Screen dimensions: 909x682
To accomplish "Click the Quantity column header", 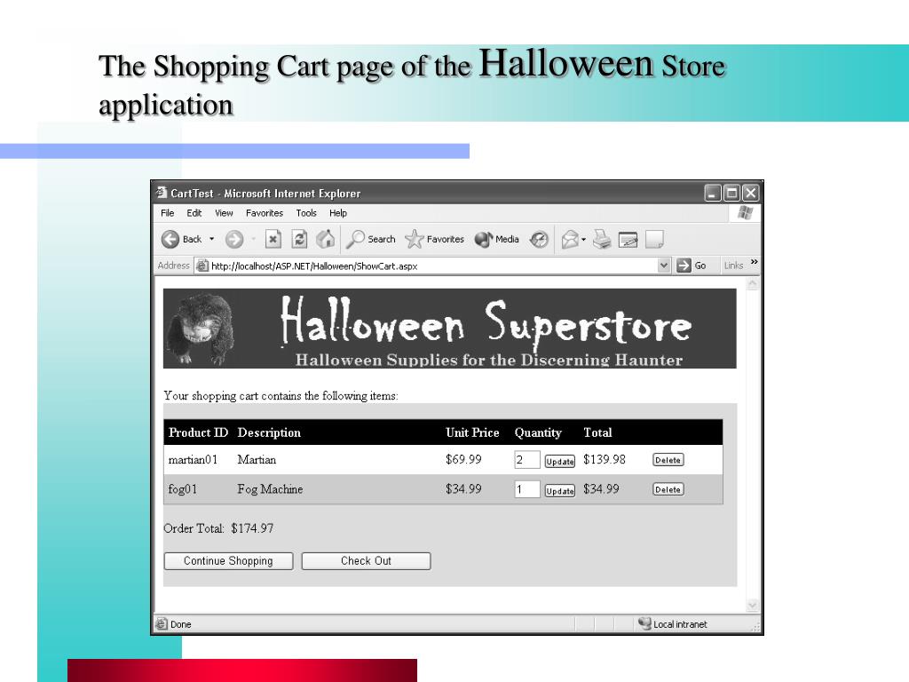I will click(x=538, y=432).
